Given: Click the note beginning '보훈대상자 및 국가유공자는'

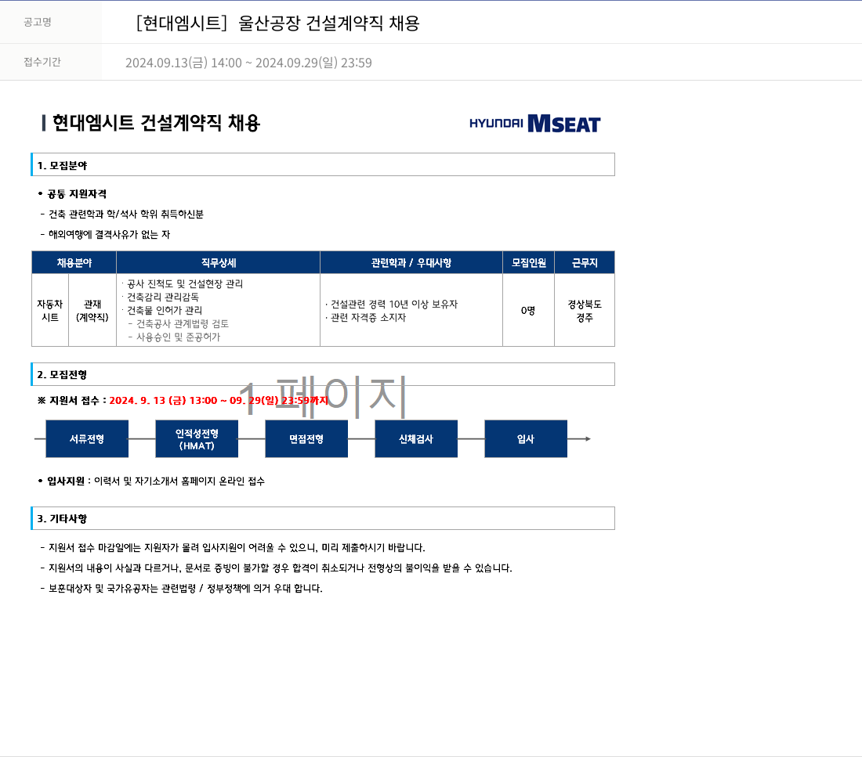Looking at the screenshot, I should (x=182, y=589).
